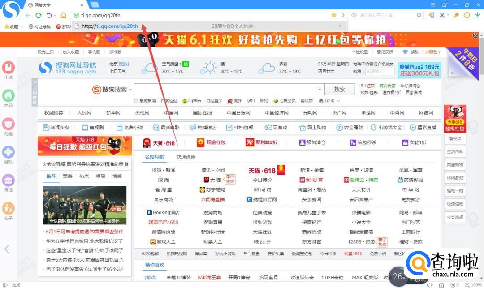Image resolution: width=484 pixels, height=288 pixels.
Task: Bookmark page with the star icon in address bar
Action: point(334,15)
